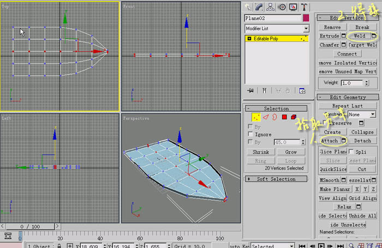Enable the By Vertex checkbox
This screenshot has width=382, height=248.
(250, 126)
